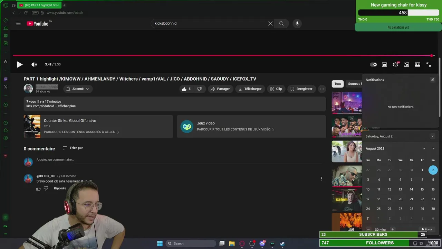This screenshot has width=442, height=249.
Task: Toggle theater mode in the player
Action: click(417, 64)
